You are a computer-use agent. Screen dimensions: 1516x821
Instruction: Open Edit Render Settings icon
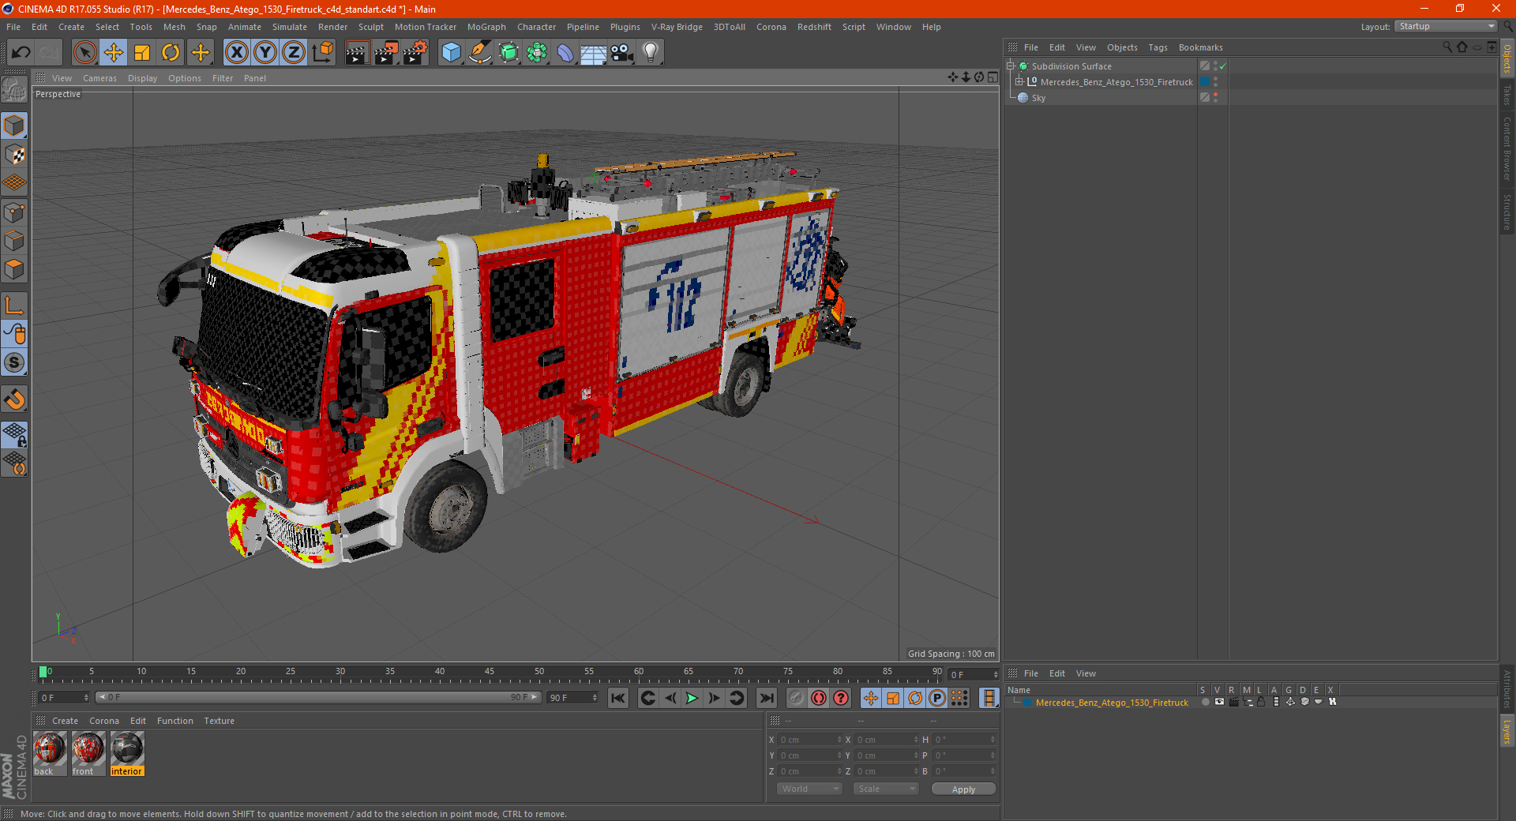[415, 53]
